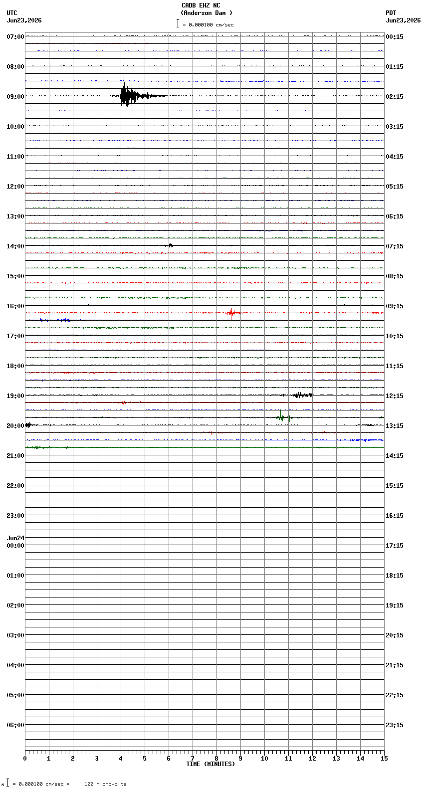
Task: Click the black event burst on 19:00 trace
Action: [x=302, y=395]
